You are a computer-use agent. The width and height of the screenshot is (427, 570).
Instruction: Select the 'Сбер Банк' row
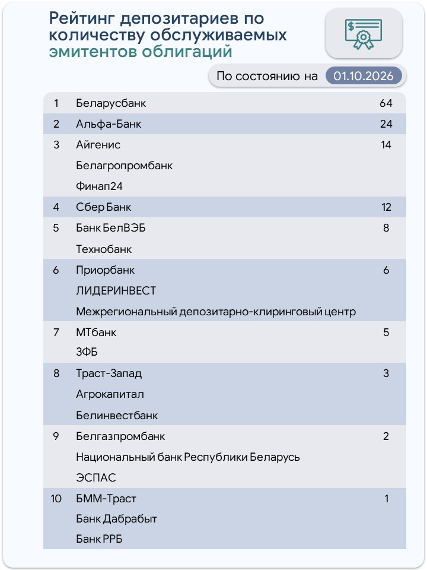[x=103, y=207]
